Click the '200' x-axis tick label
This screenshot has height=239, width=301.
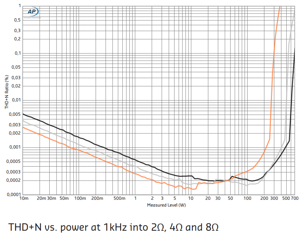click(265, 198)
